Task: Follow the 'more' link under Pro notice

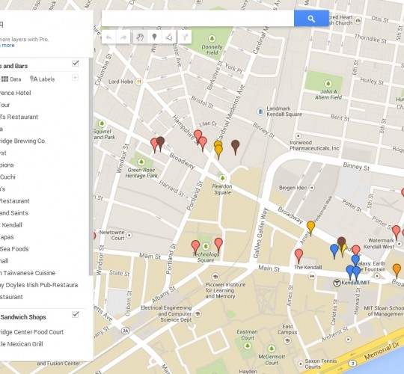Action: pos(8,46)
